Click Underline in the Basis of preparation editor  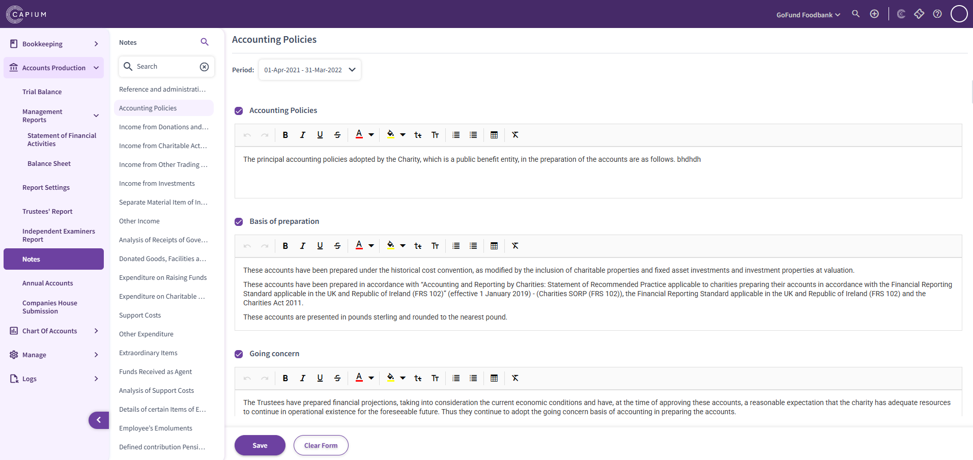(320, 246)
